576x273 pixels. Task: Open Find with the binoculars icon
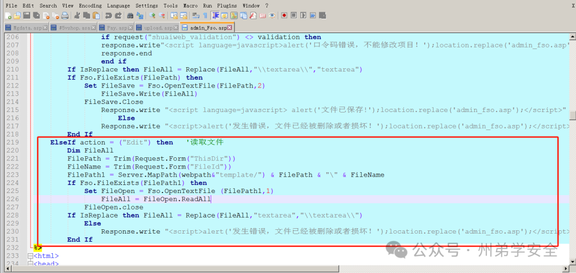coord(130,15)
